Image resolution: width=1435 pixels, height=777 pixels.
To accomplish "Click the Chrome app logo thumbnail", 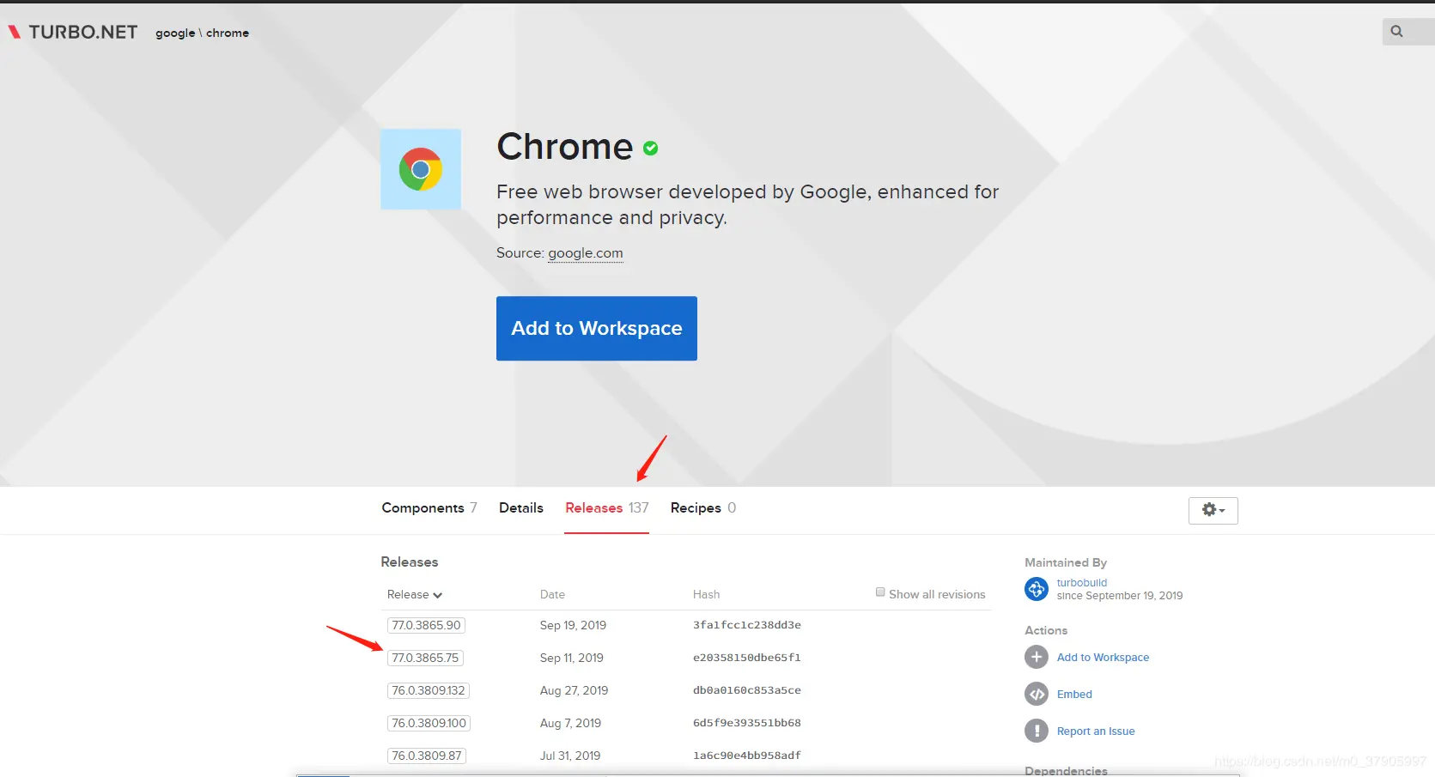I will [x=421, y=169].
